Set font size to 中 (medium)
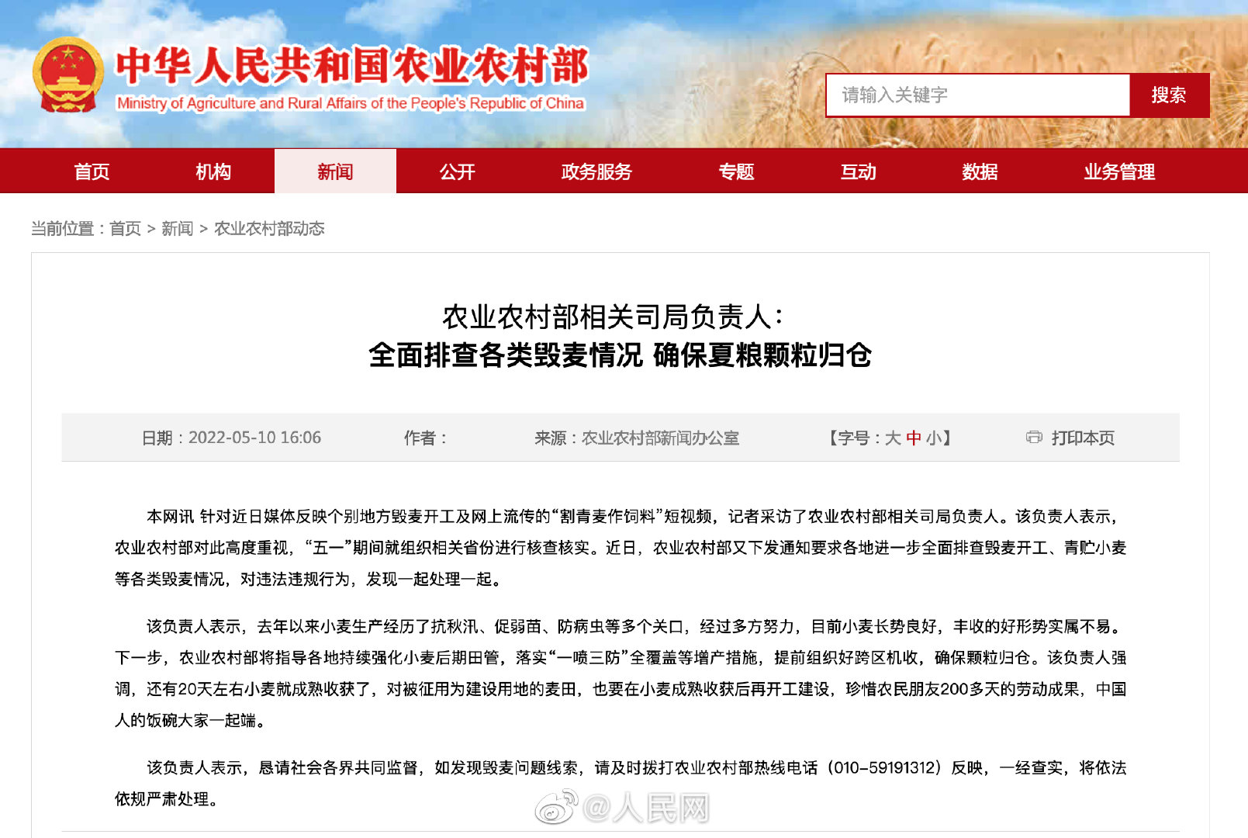The image size is (1248, 838). click(x=914, y=438)
